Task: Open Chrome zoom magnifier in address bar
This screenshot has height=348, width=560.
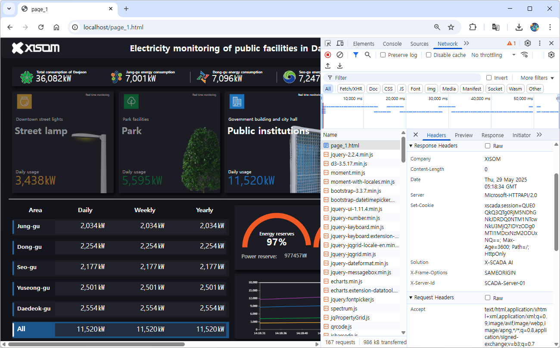Action: click(437, 27)
